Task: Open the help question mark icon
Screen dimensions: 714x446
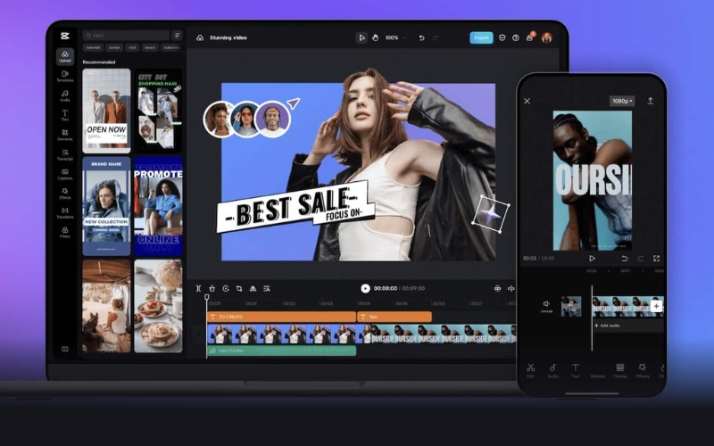Action: click(516, 37)
